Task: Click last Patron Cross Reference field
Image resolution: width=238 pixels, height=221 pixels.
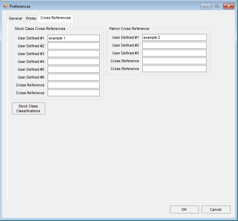Action: pos(174,69)
